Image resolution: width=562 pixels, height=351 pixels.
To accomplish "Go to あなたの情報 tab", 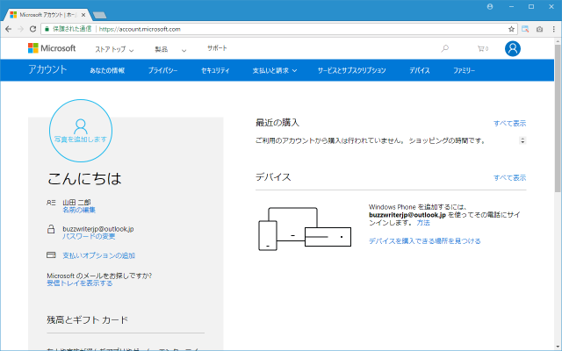I will pos(107,70).
